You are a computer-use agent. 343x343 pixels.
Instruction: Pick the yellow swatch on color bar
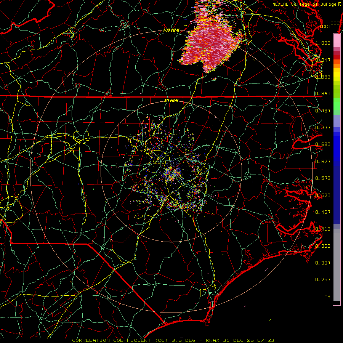(x=337, y=74)
